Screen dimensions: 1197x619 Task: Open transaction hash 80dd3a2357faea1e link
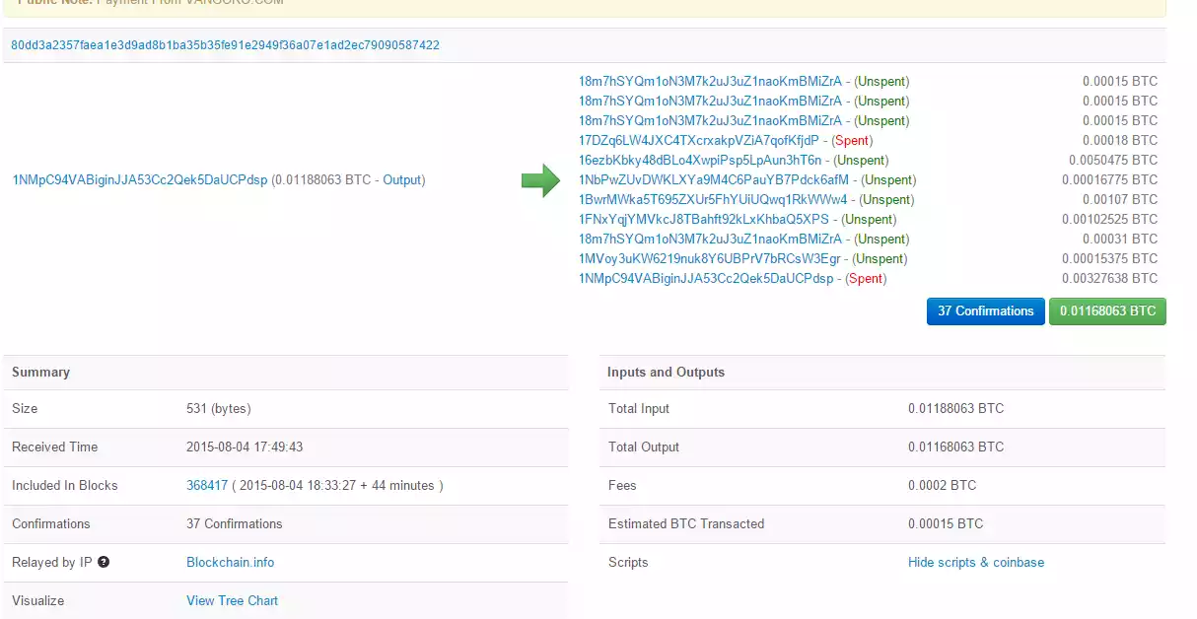pyautogui.click(x=225, y=45)
